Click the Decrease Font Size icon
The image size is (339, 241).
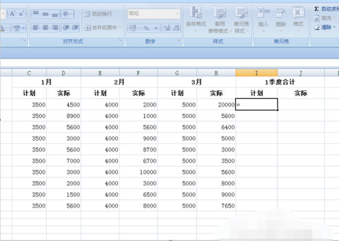(20, 13)
